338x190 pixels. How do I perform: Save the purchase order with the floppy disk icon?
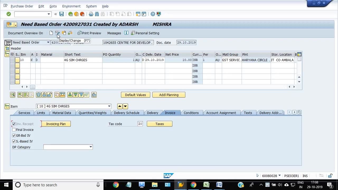coord(62,14)
